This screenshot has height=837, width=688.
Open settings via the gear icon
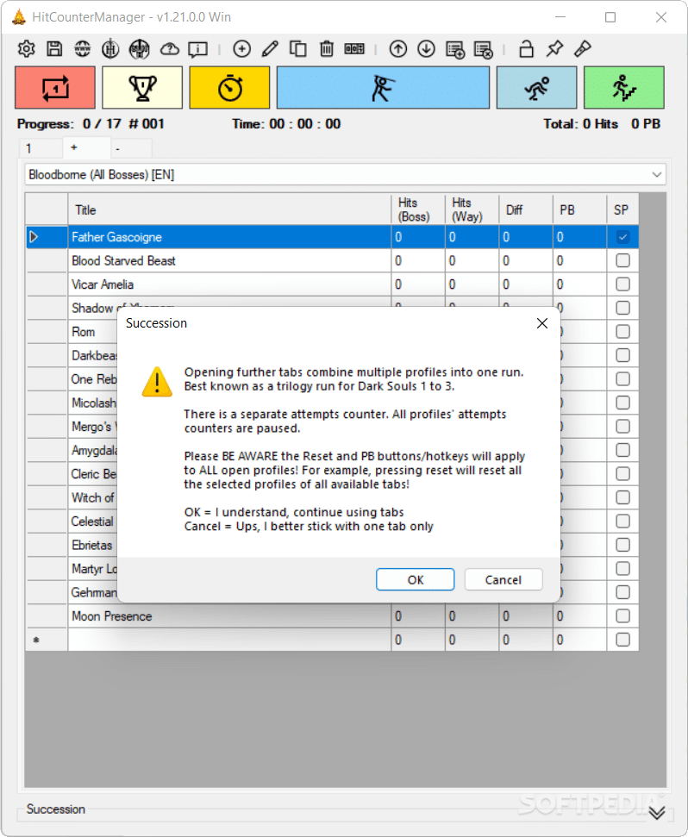pos(26,49)
